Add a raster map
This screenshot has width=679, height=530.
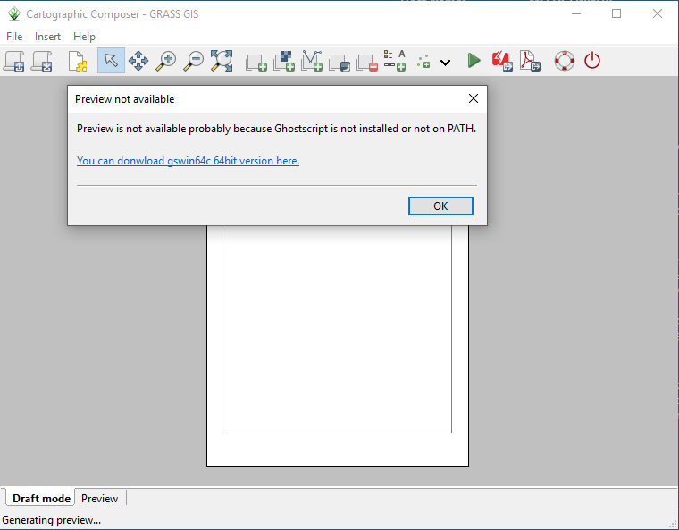click(x=284, y=61)
